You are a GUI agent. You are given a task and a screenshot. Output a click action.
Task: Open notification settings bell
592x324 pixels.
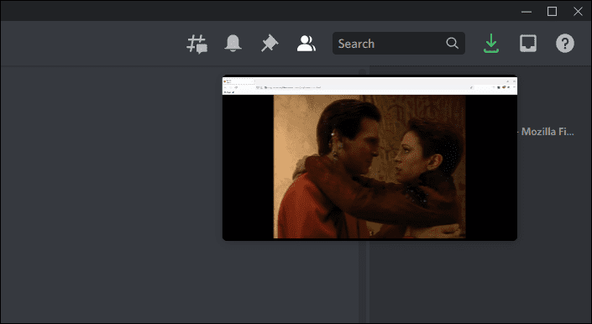[233, 44]
